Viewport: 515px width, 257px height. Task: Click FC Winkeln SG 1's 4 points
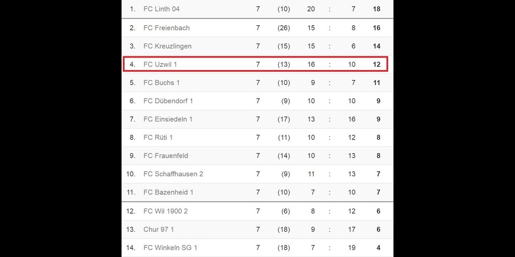(379, 248)
